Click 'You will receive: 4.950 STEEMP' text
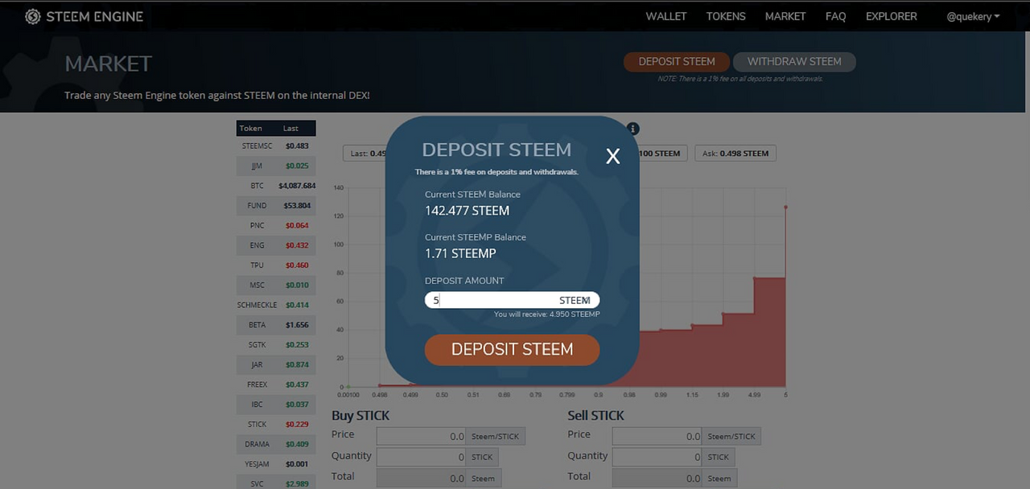 click(x=547, y=314)
